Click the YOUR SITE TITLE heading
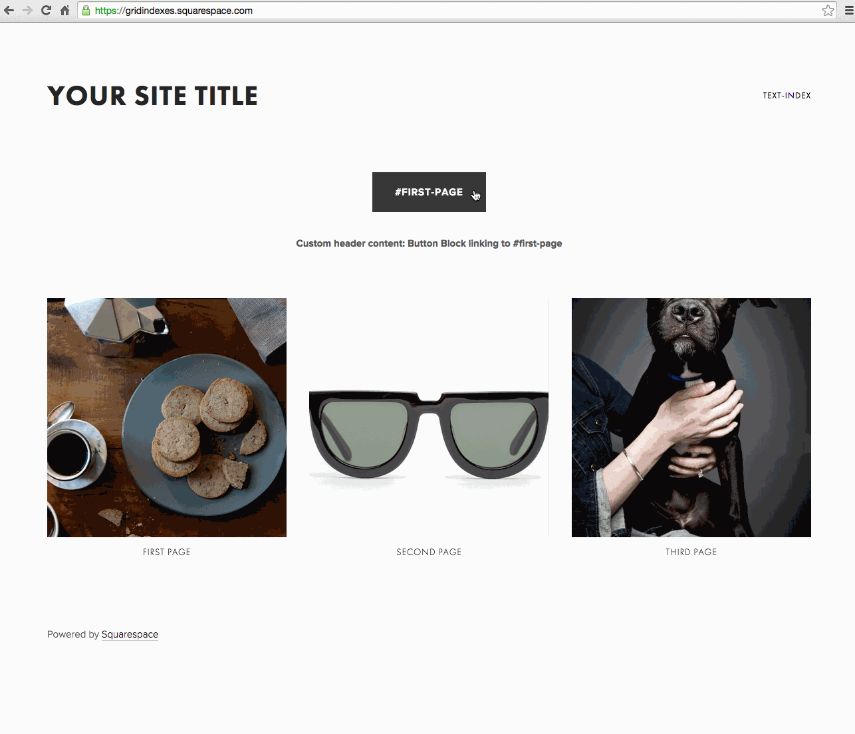This screenshot has height=734, width=855. 152,96
